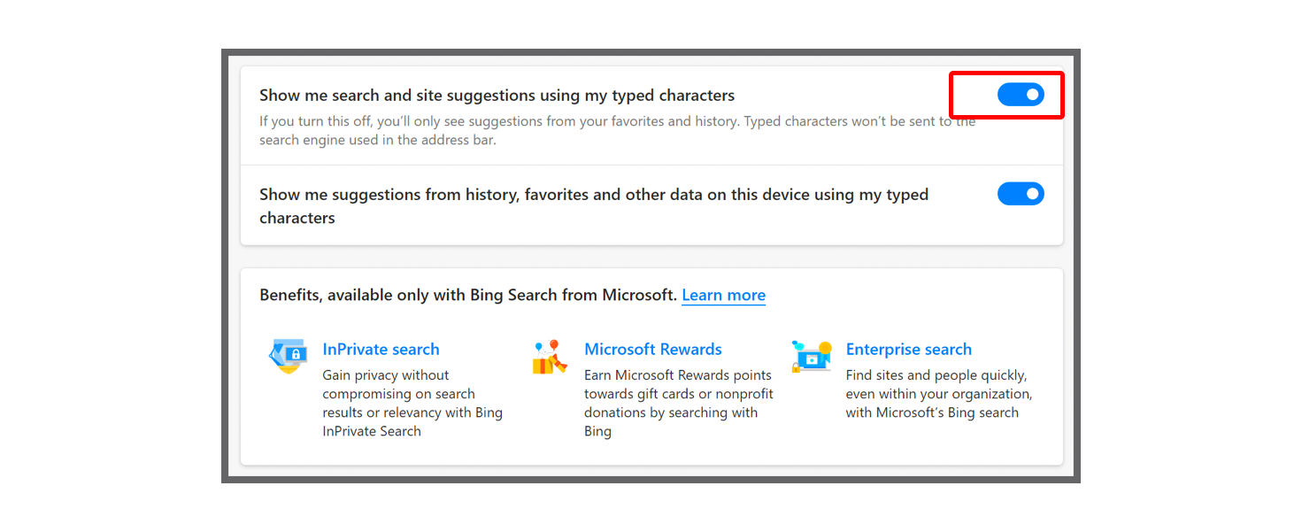Open the Enterprise search heading link
The height and width of the screenshot is (532, 1302).
(x=908, y=349)
